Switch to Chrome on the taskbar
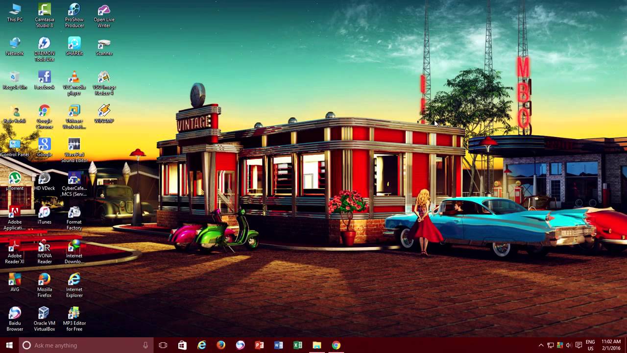Viewport: 627px width, 353px height. click(336, 345)
